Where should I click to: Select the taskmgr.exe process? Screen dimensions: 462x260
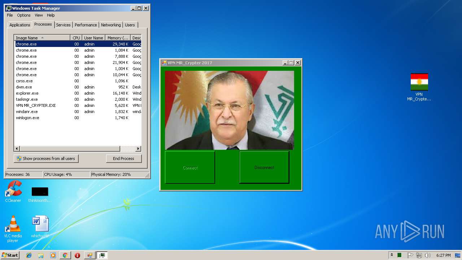pos(78,99)
